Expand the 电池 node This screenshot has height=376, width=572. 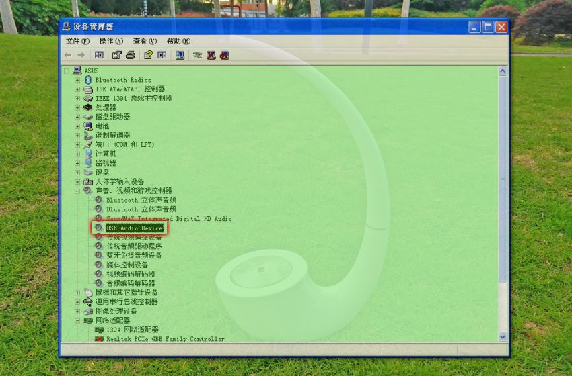77,126
